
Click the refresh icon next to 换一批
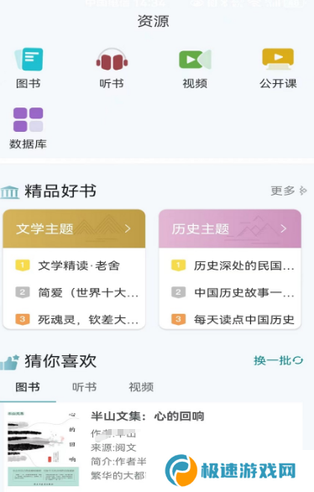(298, 360)
